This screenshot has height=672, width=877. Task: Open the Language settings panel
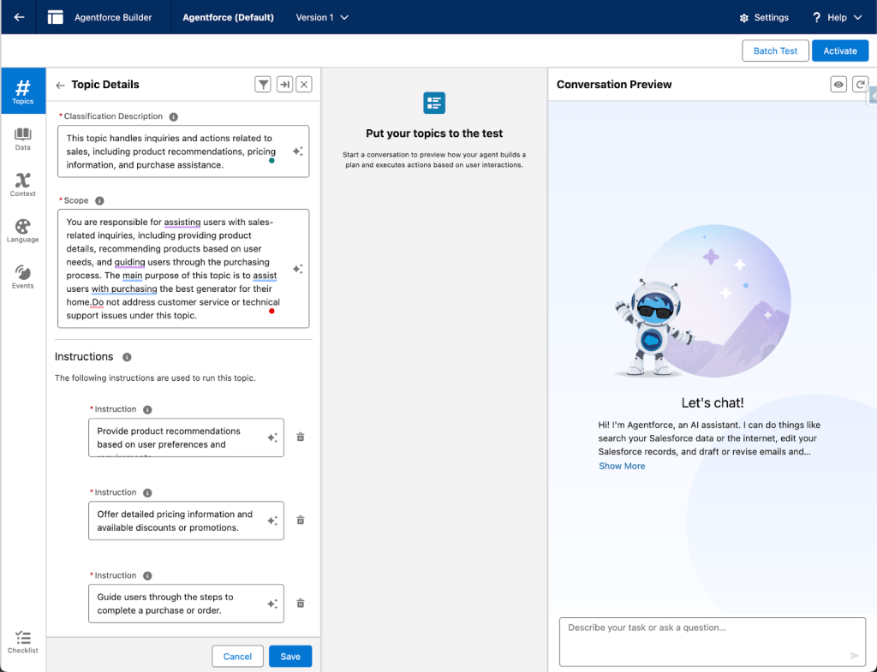coord(23,230)
